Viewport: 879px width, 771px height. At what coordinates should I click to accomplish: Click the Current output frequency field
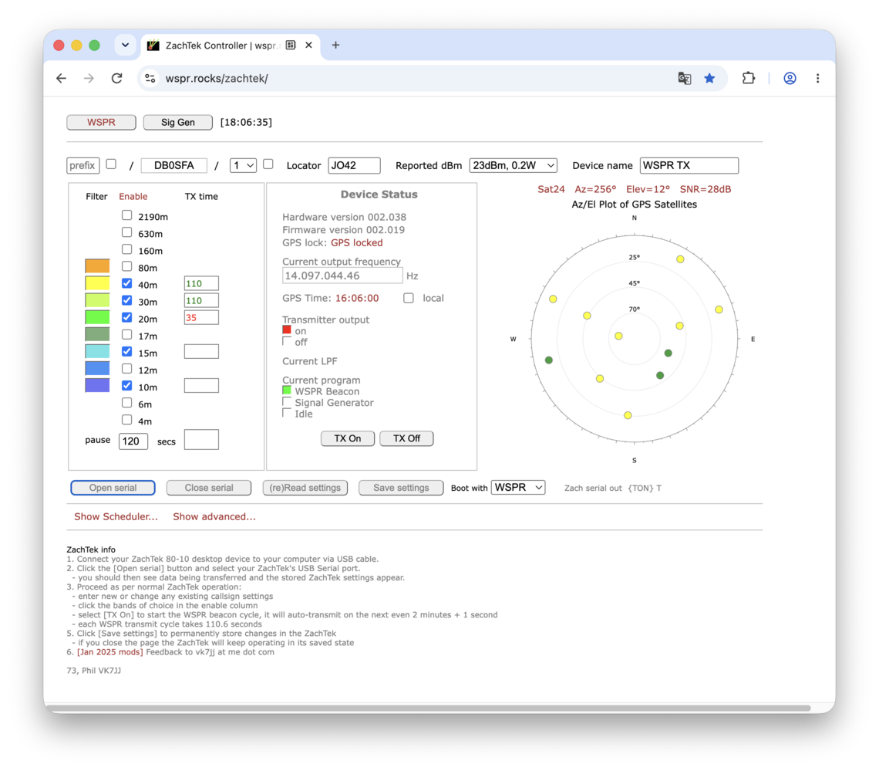[342, 276]
